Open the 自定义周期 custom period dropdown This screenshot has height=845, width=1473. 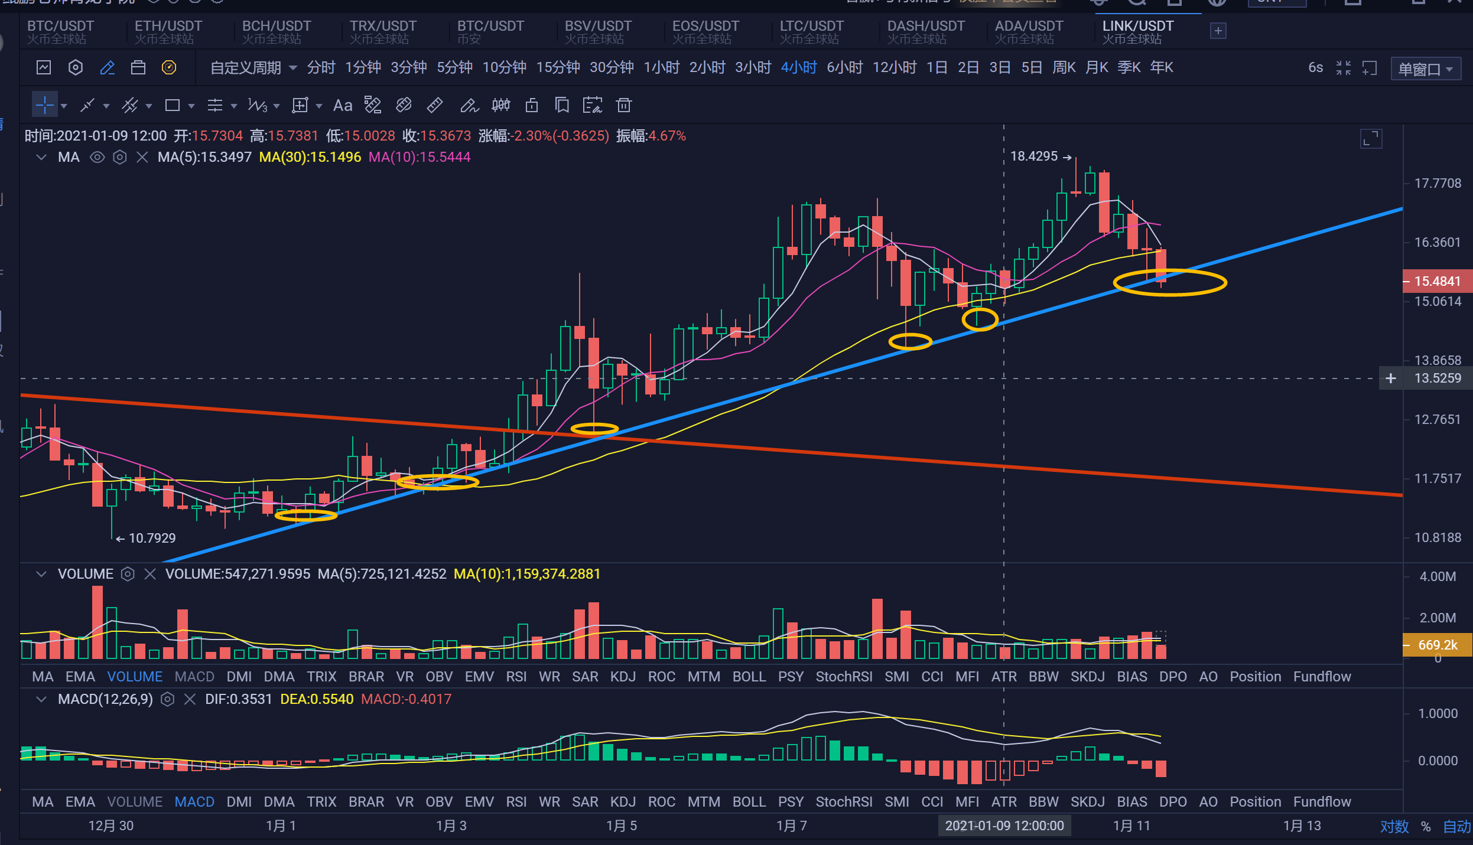point(253,68)
